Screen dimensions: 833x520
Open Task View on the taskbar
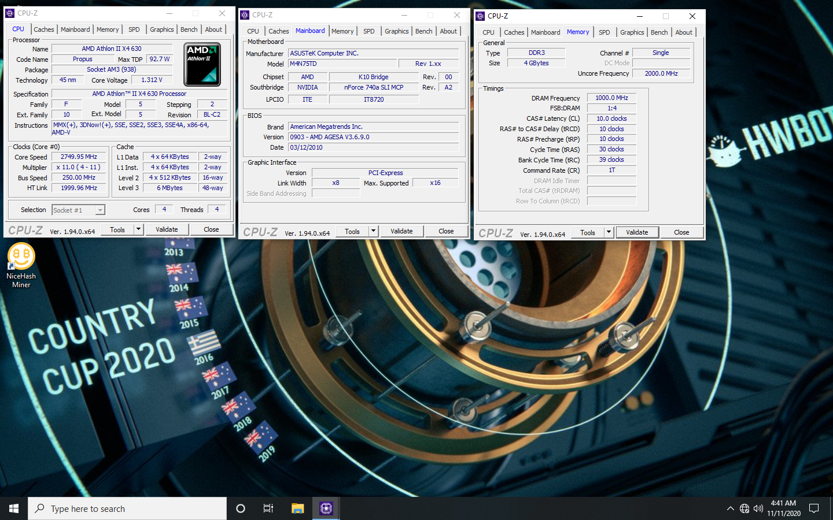(268, 508)
